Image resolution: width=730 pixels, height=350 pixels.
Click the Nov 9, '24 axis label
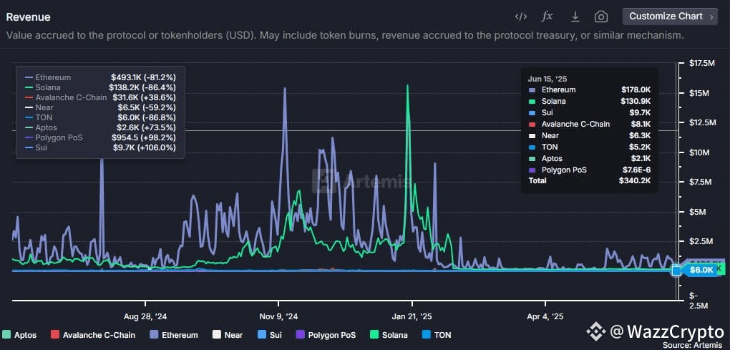[278, 316]
